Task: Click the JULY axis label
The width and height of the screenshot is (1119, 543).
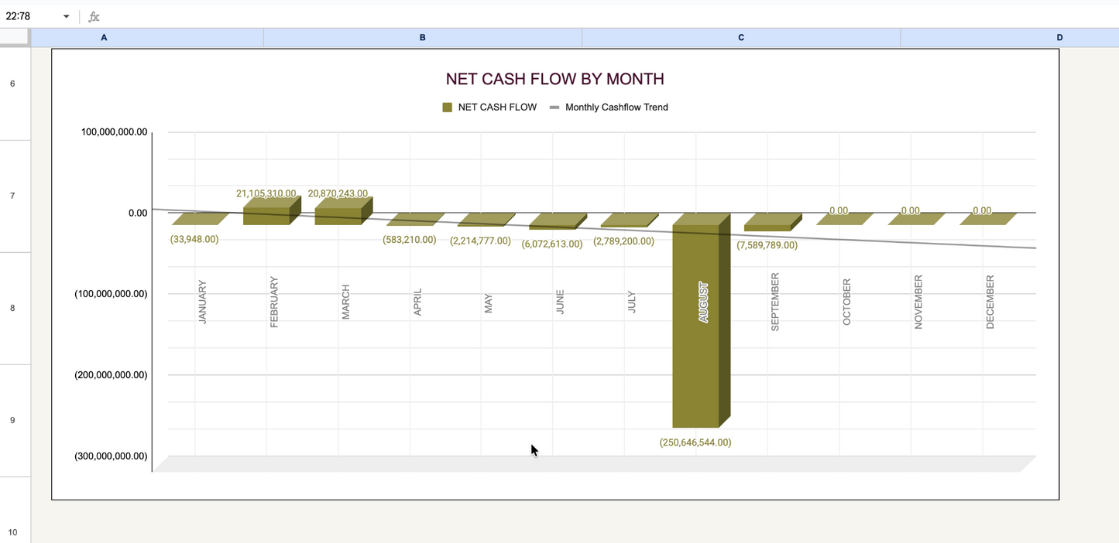Action: [632, 302]
